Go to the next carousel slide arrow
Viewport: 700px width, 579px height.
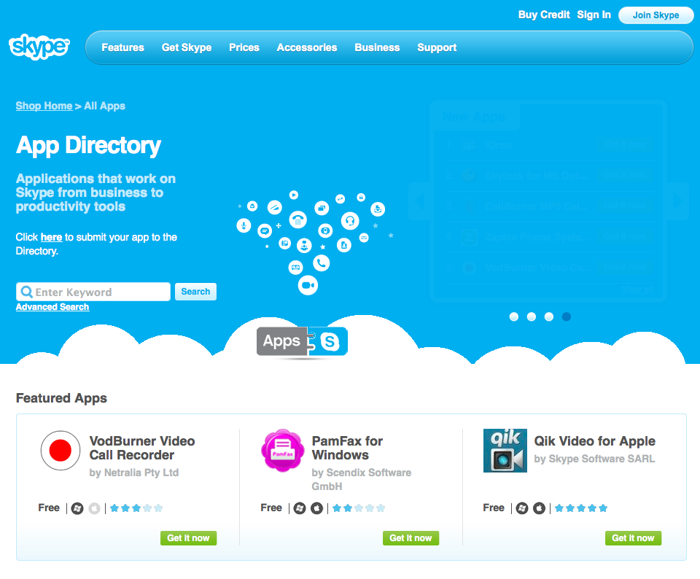click(x=678, y=201)
